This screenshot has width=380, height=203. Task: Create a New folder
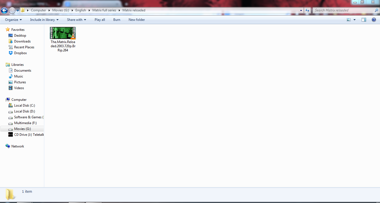tap(137, 20)
